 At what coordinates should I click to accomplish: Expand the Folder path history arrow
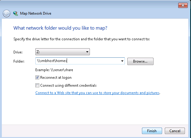coord(122,61)
